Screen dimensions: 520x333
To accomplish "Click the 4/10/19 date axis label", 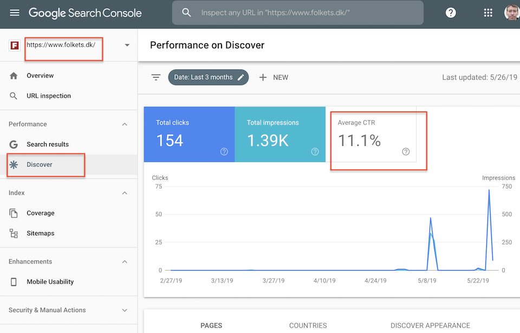I will pos(324,281).
